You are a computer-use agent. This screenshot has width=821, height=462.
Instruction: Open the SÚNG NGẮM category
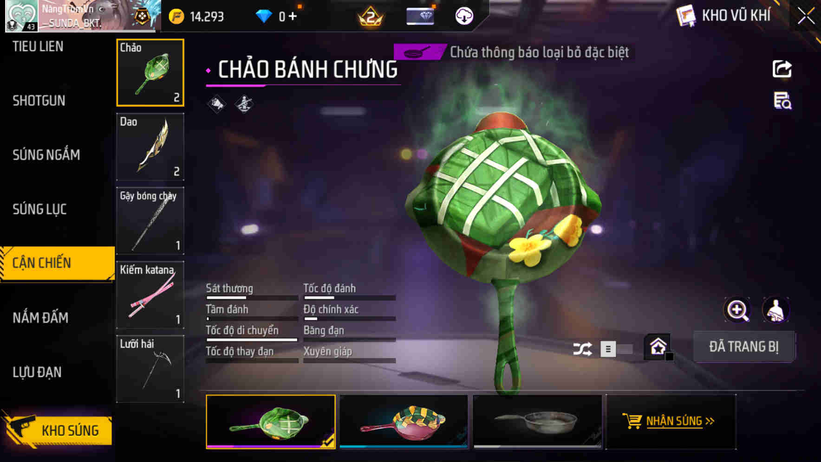click(x=46, y=155)
